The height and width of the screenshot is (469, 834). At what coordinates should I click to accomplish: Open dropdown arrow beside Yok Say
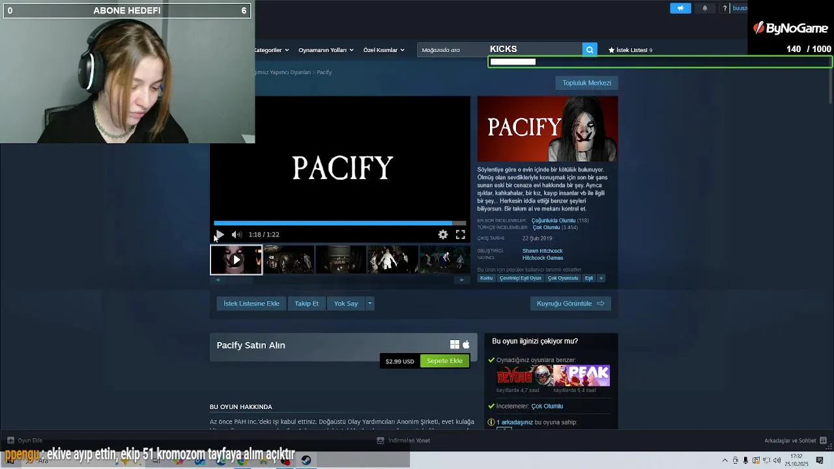coord(369,304)
